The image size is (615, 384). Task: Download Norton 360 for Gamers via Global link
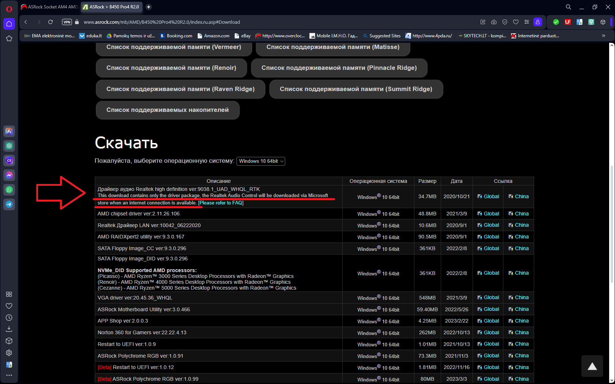click(x=488, y=333)
